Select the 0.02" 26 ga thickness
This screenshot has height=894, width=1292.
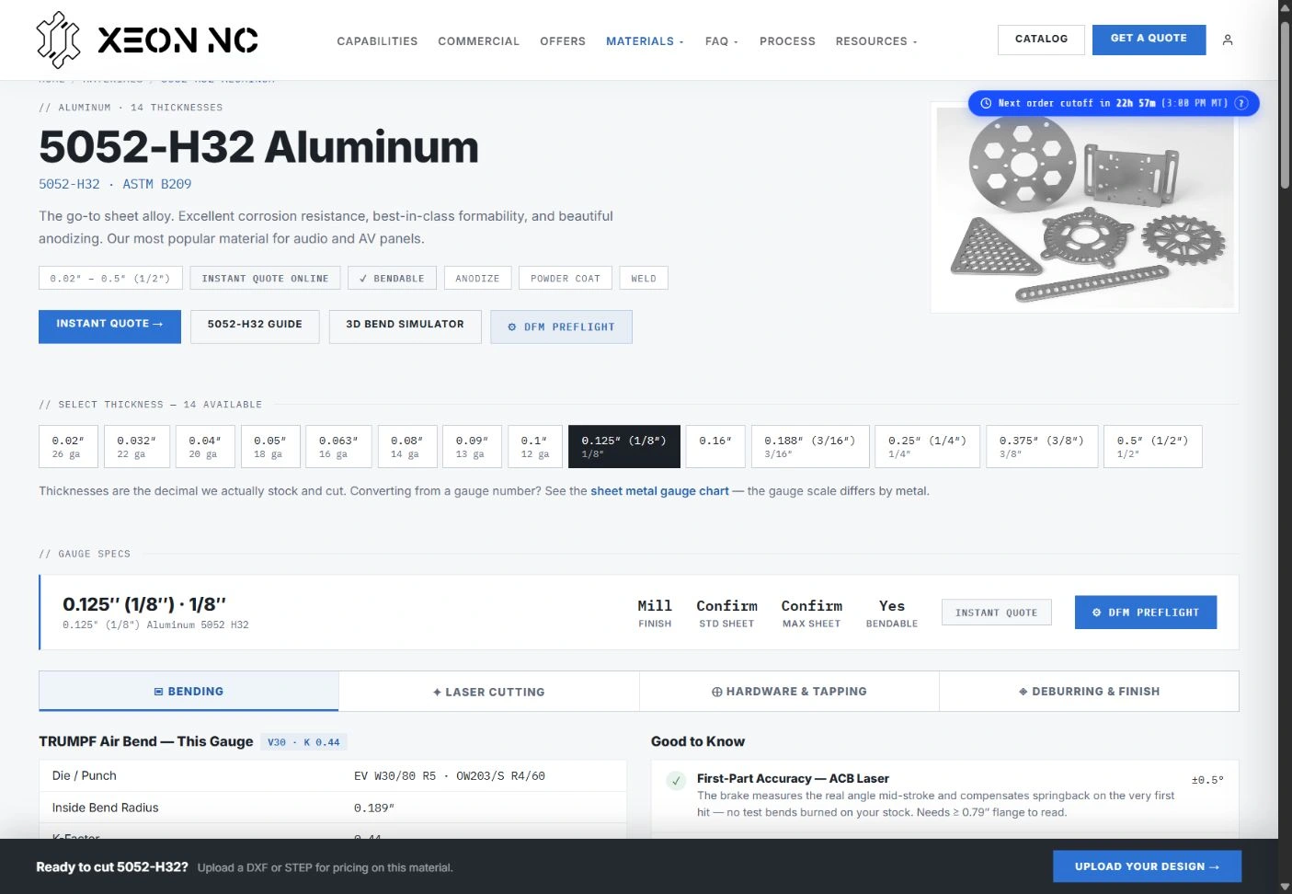tap(68, 447)
